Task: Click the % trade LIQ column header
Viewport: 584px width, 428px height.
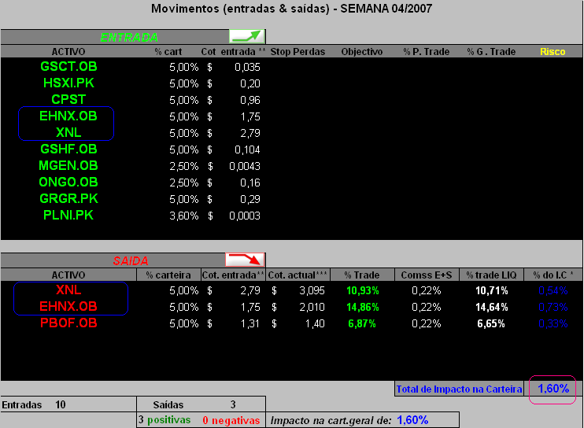Action: pos(491,275)
